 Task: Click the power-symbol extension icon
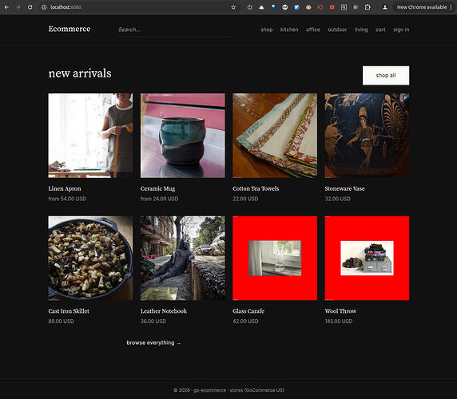pyautogui.click(x=249, y=7)
